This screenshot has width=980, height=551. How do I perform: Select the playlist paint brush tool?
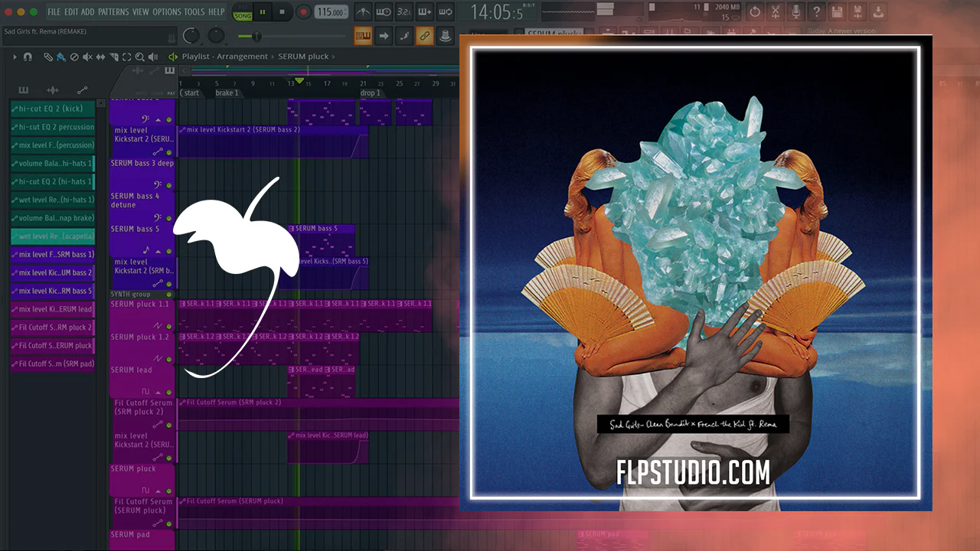click(x=60, y=57)
